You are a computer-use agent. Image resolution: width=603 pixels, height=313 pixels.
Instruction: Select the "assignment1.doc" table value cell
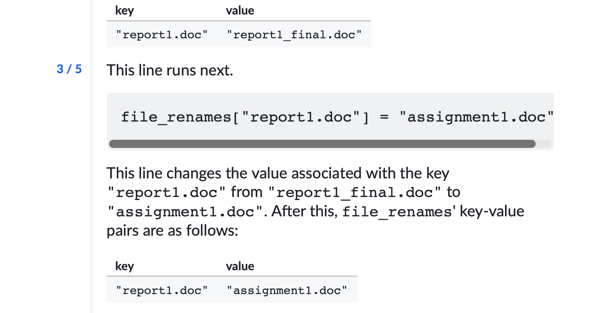(x=287, y=290)
